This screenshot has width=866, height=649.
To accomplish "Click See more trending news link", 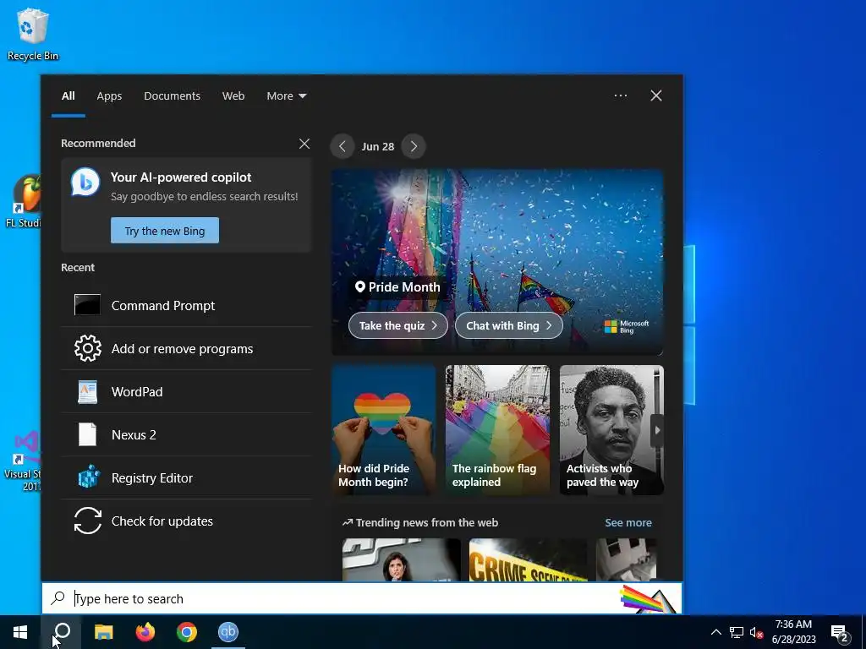I will click(628, 522).
